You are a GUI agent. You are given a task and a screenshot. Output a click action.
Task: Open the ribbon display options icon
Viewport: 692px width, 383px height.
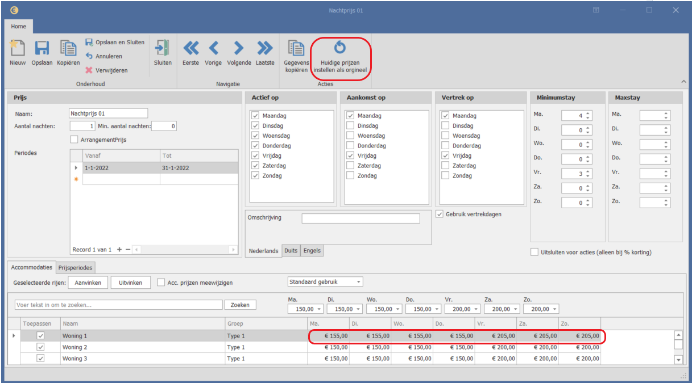coord(596,10)
